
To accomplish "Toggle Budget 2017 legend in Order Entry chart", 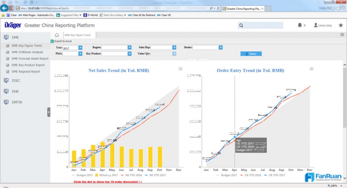I will pos(227,175).
